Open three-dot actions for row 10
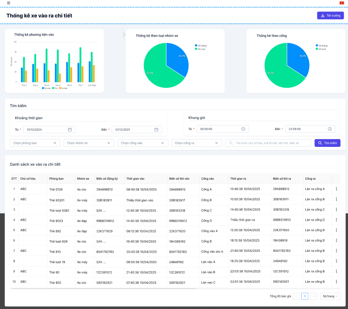348x309 pixels. coord(337,281)
